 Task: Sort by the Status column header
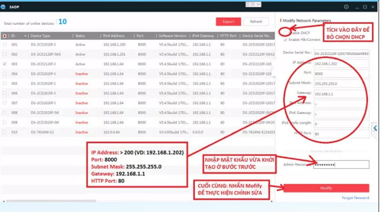click(x=80, y=36)
